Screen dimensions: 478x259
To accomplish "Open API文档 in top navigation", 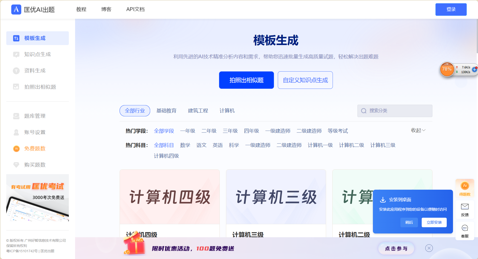I will click(x=135, y=9).
